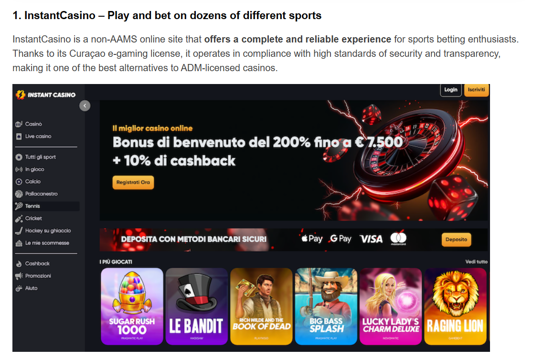Open the Cashback flame icon
The height and width of the screenshot is (359, 533).
tap(19, 264)
